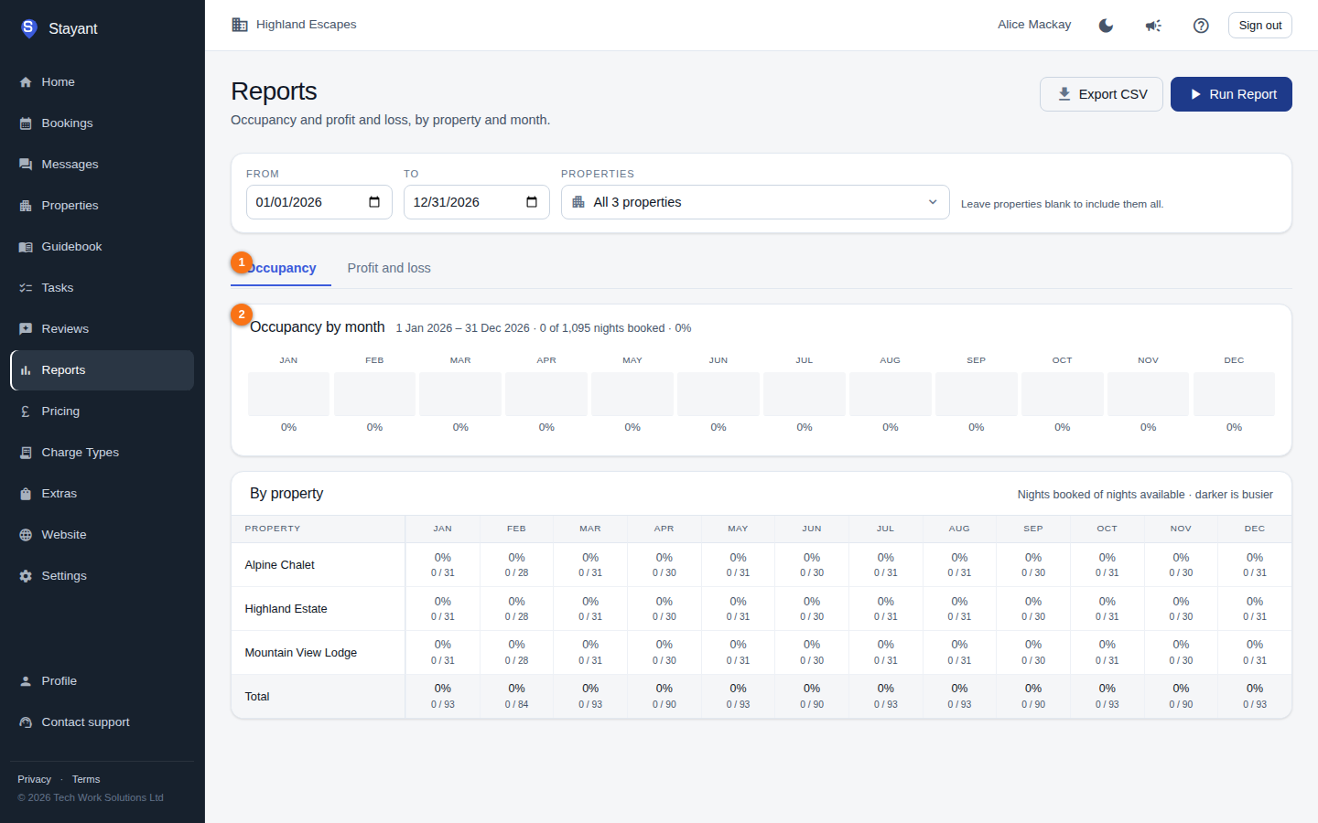Click the Highland Escapes organisation name
Image resolution: width=1318 pixels, height=823 pixels.
(306, 25)
